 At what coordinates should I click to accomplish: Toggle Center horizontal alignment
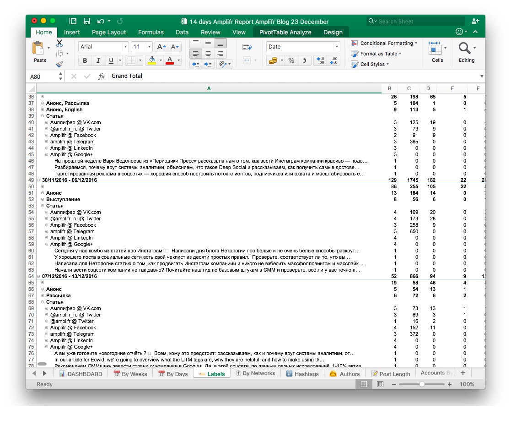tap(208, 54)
